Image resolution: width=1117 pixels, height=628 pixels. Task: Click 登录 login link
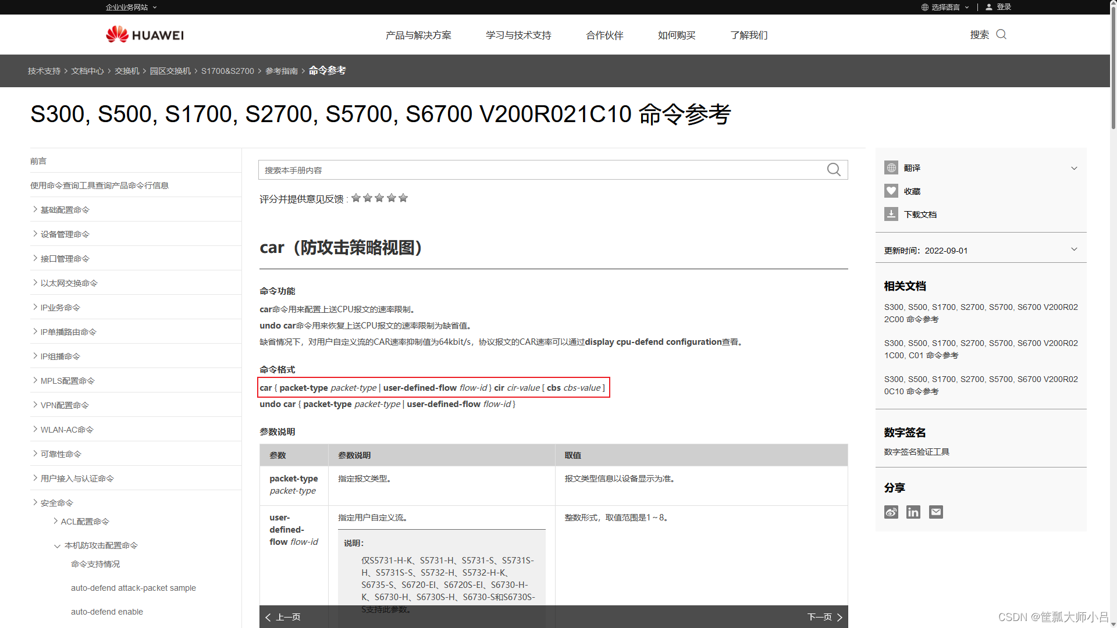click(x=1004, y=7)
